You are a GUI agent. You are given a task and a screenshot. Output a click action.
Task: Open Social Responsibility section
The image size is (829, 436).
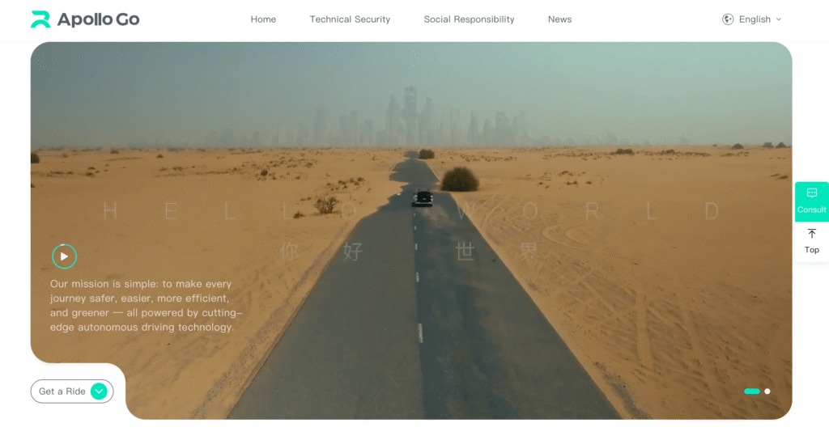[x=469, y=19]
